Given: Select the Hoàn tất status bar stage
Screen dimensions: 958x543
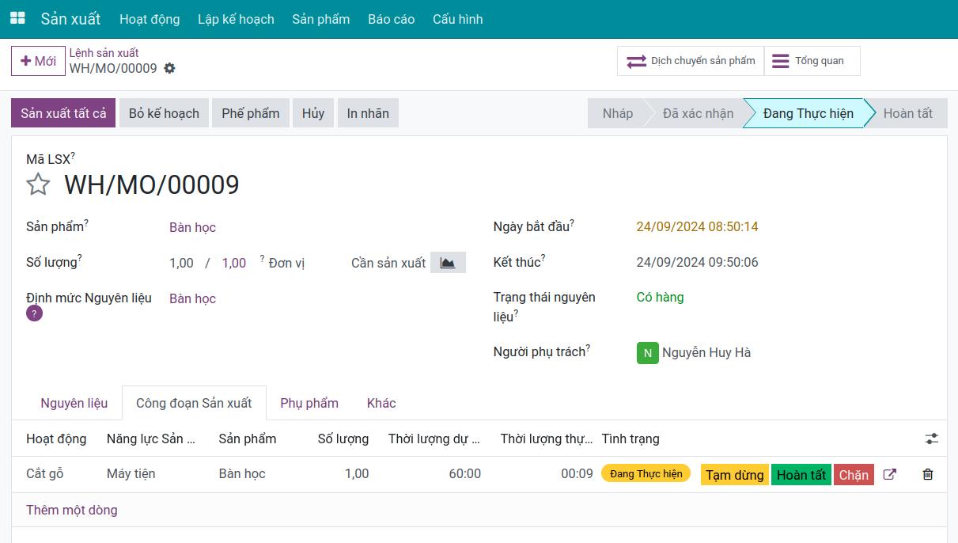Looking at the screenshot, I should (907, 113).
